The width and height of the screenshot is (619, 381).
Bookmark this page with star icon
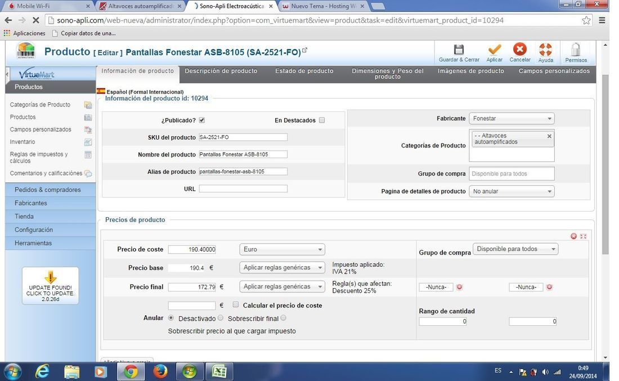[586, 20]
